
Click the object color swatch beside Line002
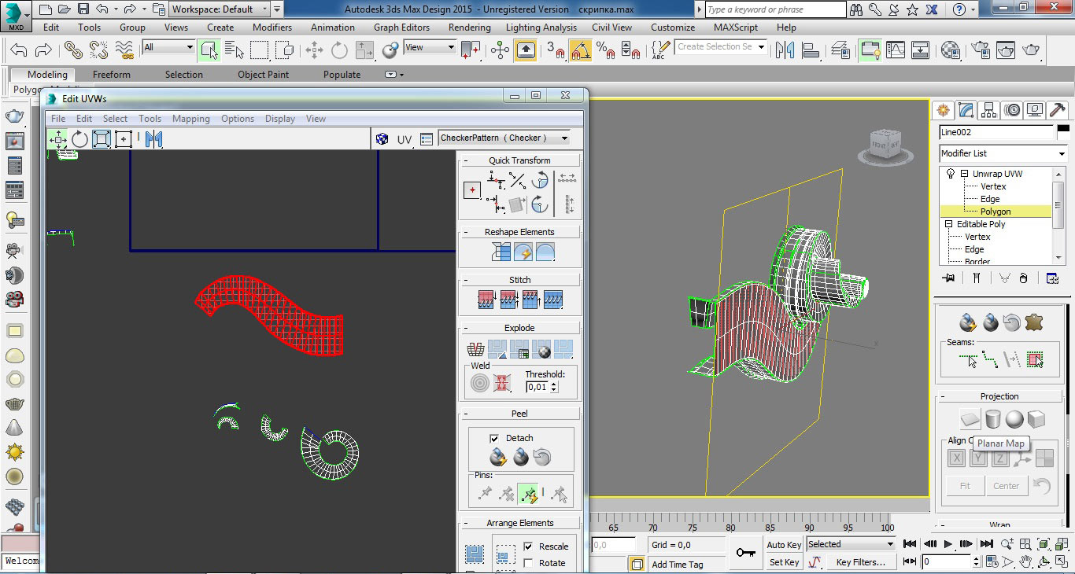pyautogui.click(x=1063, y=132)
